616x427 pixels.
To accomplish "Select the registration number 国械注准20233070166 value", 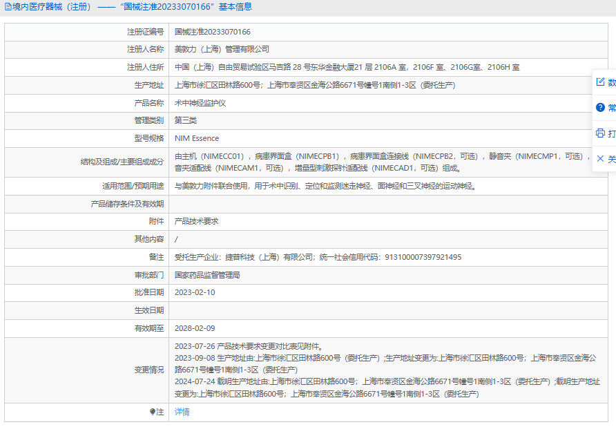I will coord(213,32).
